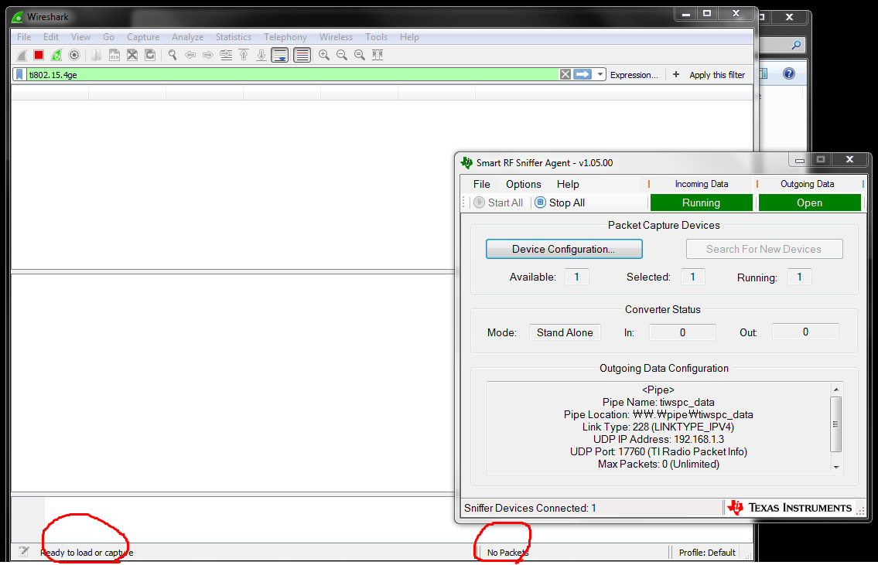Image resolution: width=878 pixels, height=565 pixels.
Task: Click Search For New Devices button
Action: click(x=764, y=249)
